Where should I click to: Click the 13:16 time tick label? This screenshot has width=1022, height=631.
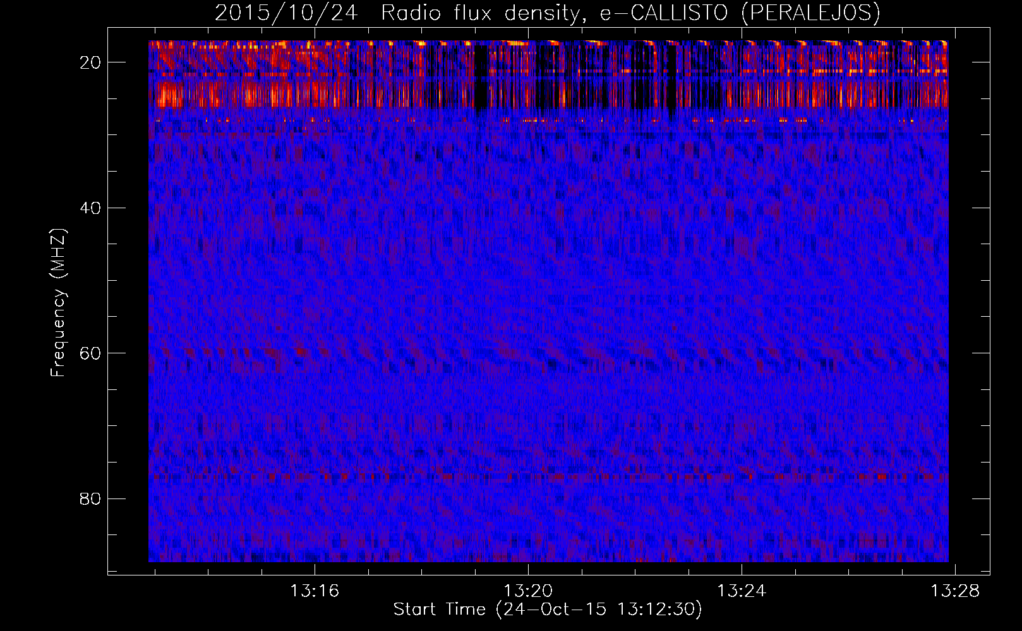click(314, 591)
